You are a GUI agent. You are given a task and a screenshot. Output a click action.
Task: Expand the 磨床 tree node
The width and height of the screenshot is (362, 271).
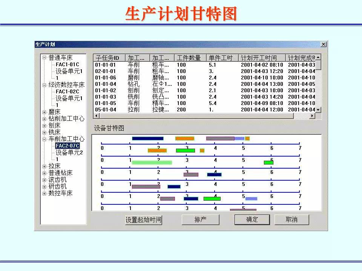(x=44, y=112)
